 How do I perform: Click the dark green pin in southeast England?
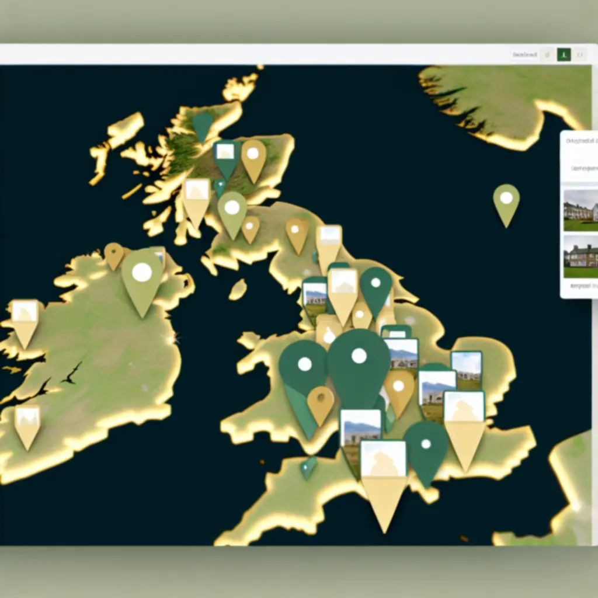(426, 453)
